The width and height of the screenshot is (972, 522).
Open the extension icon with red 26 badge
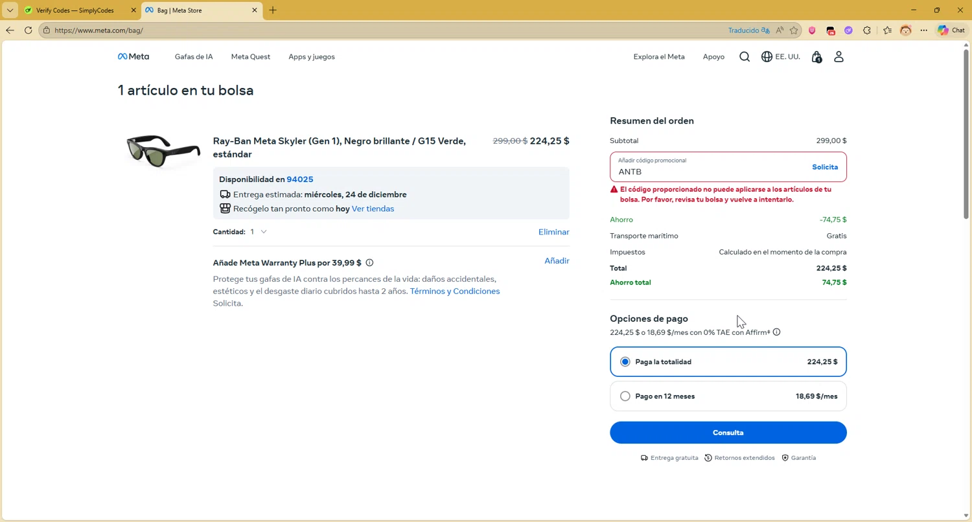click(x=831, y=30)
